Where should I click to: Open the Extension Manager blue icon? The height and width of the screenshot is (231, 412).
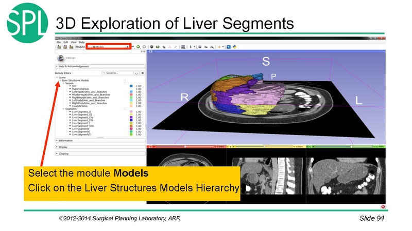click(229, 47)
